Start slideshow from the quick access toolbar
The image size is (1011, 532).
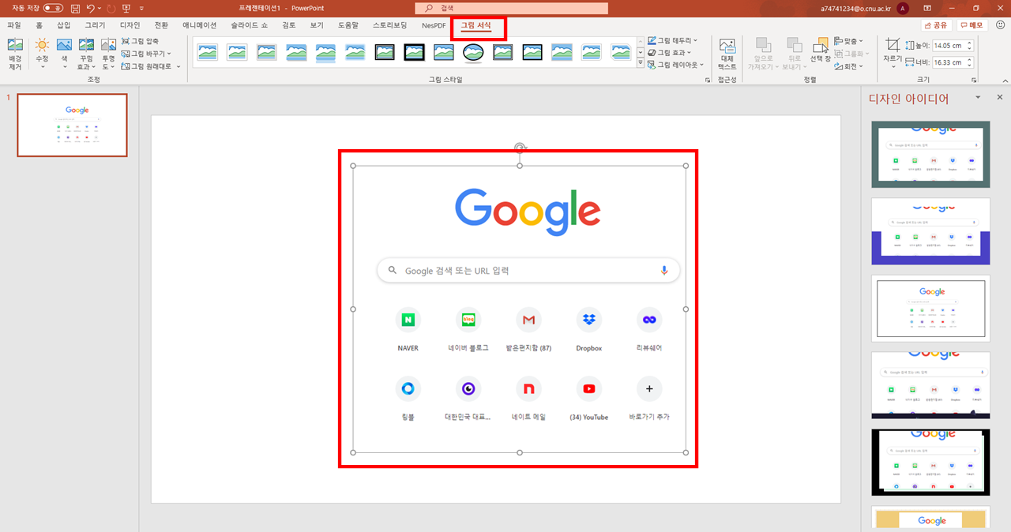click(x=126, y=8)
